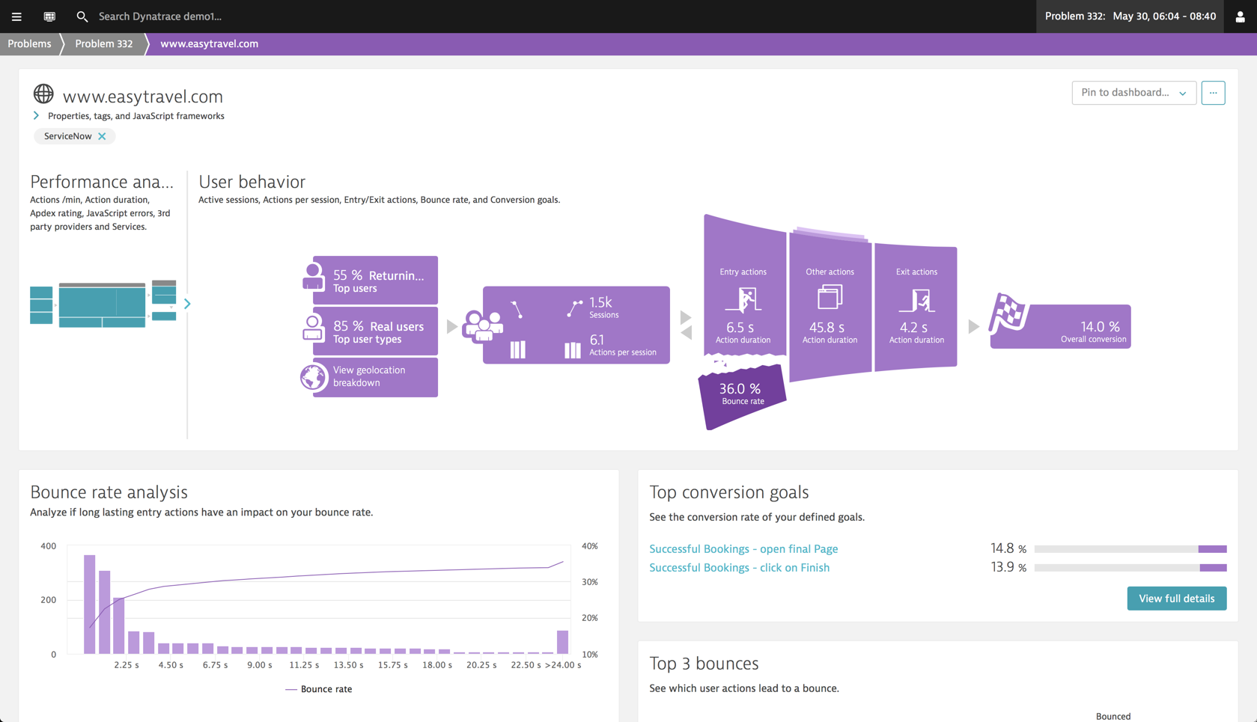Open the 55 % Returning Top users tile
Image resolution: width=1257 pixels, height=722 pixels.
pos(375,281)
